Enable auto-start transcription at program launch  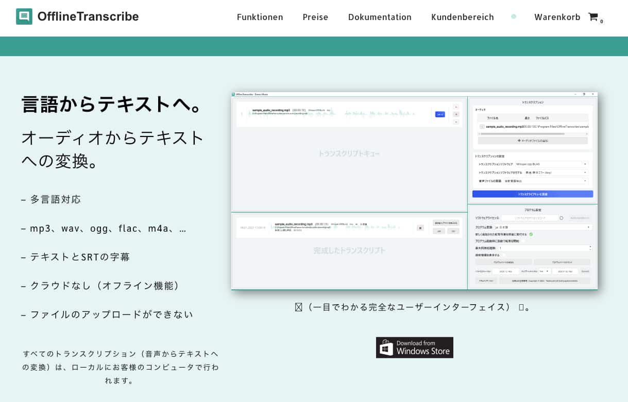click(524, 241)
